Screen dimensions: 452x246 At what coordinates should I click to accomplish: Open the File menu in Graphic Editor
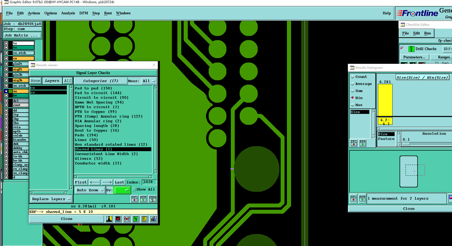(x=9, y=13)
